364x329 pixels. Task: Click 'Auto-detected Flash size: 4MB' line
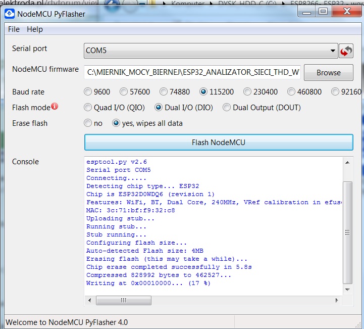[145, 251]
